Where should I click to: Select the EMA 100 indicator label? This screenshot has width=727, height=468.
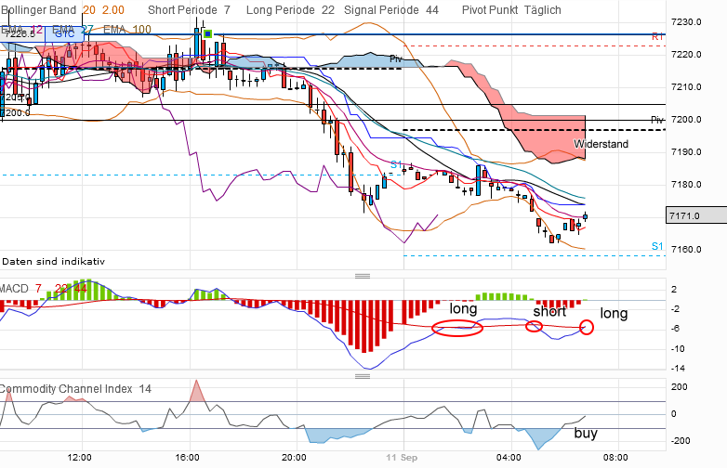(127, 30)
